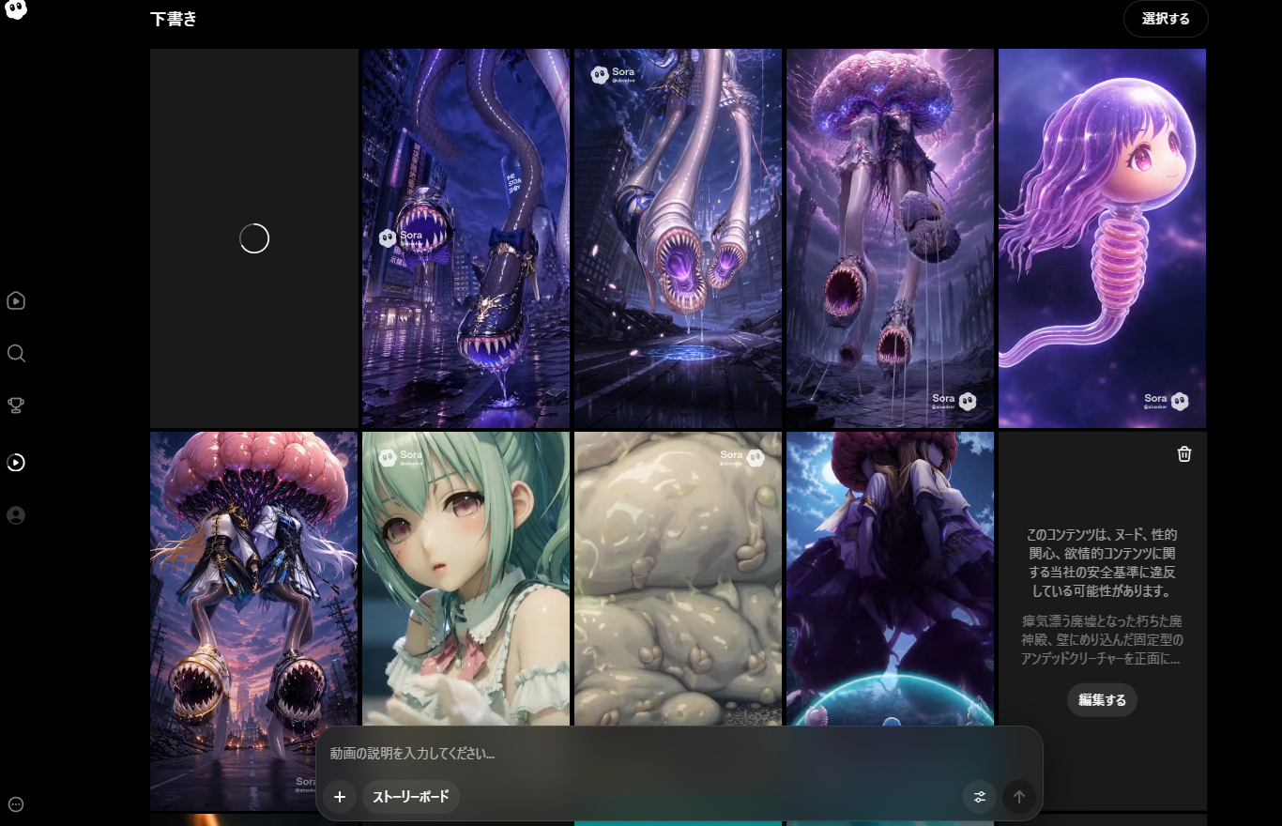The width and height of the screenshot is (1282, 826).
Task: Open the purple jellyfish girl draft
Action: click(x=1102, y=238)
